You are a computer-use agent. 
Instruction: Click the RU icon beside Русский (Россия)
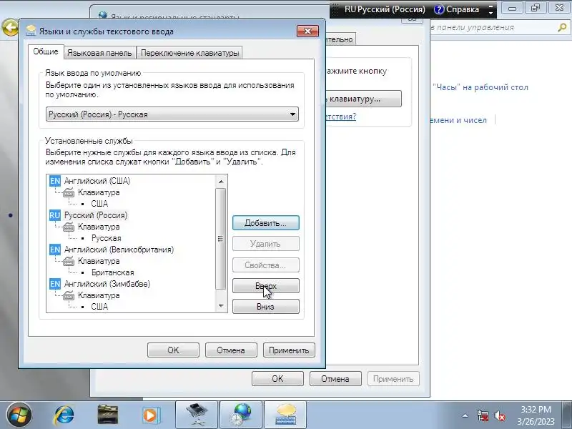coord(55,215)
